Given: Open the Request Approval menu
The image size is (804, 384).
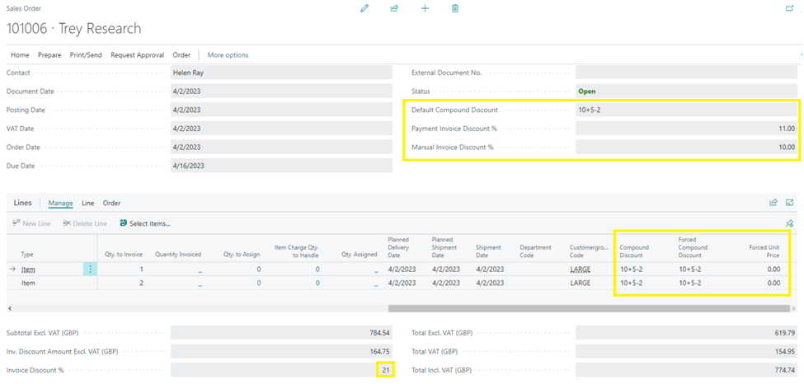Looking at the screenshot, I should 138,55.
